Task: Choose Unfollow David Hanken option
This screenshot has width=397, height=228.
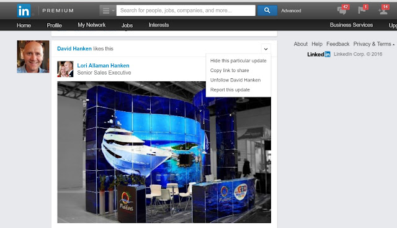Action: pyautogui.click(x=235, y=80)
